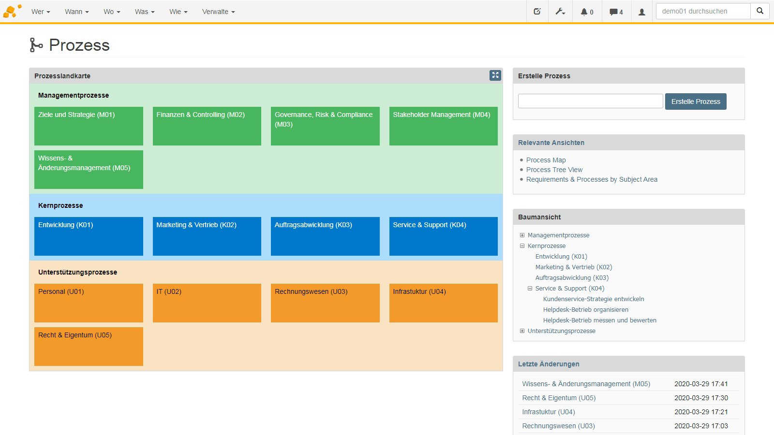Expand Managementprozesse tree node

tap(522, 235)
